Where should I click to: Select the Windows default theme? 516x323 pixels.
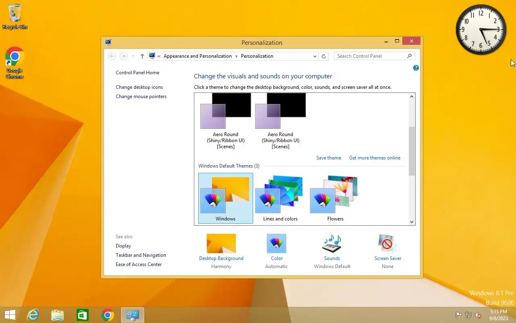pyautogui.click(x=226, y=198)
